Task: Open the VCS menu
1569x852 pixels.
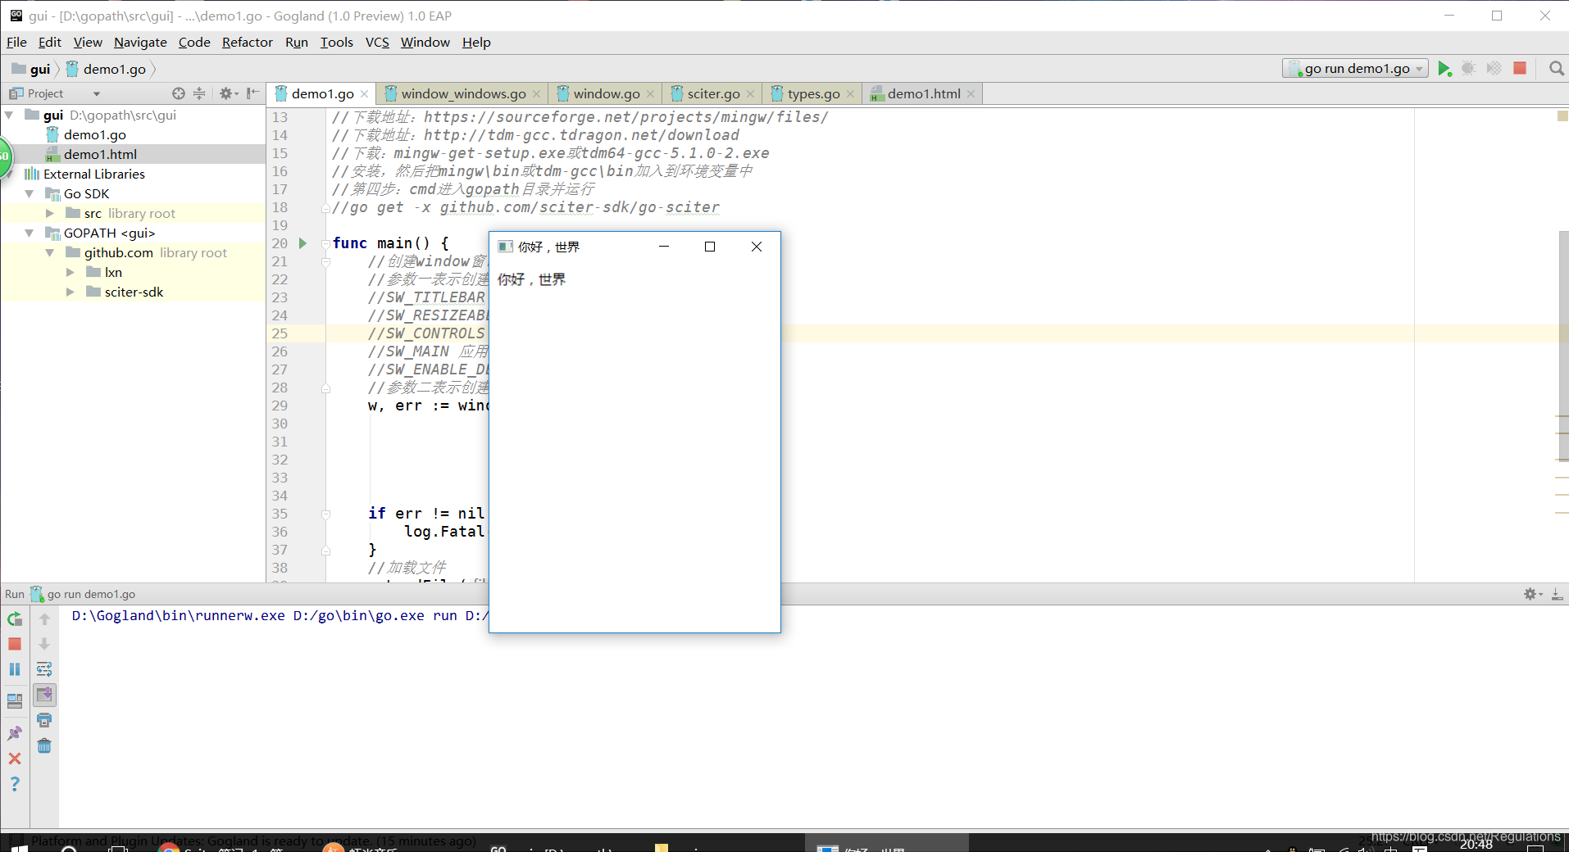Action: pos(377,42)
